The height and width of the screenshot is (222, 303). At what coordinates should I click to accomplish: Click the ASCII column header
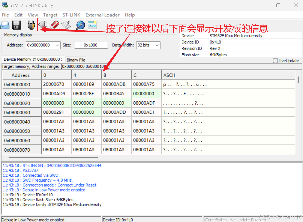(228, 75)
